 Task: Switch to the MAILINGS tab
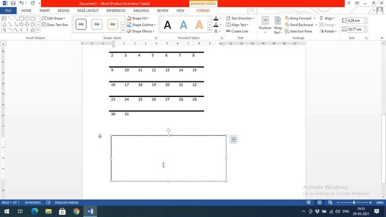click(x=141, y=11)
